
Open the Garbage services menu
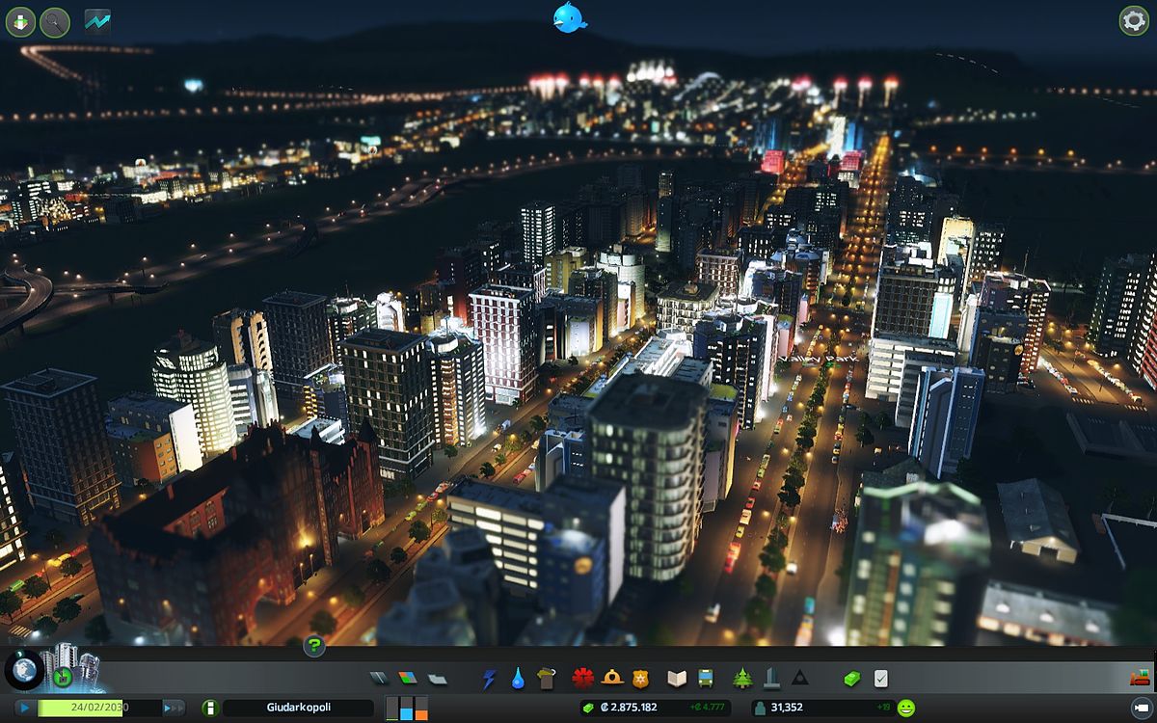coord(547,679)
